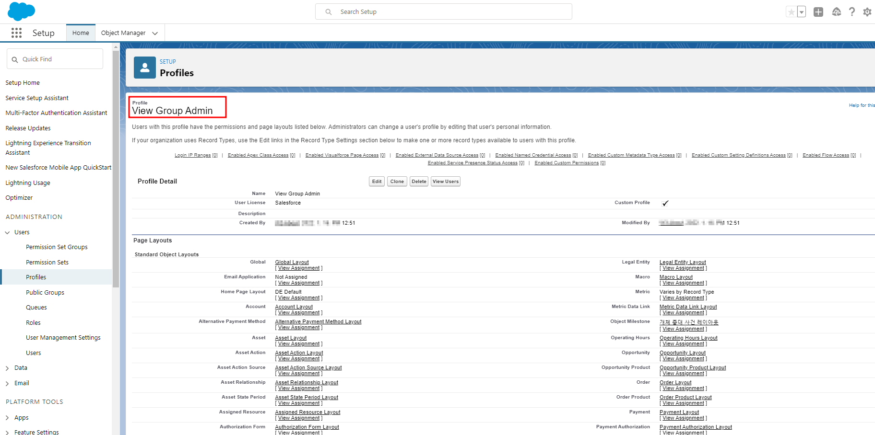875x435 pixels.
Task: Switch to the Home tab
Action: pyautogui.click(x=81, y=33)
